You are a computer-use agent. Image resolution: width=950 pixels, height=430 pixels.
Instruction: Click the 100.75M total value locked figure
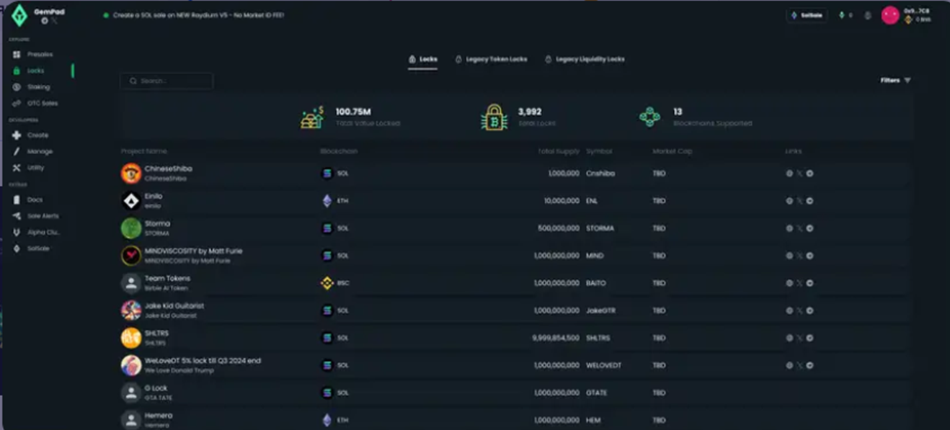point(353,112)
